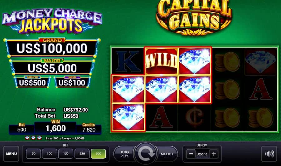Open the MENU
This screenshot has height=166, width=281.
click(x=11, y=154)
